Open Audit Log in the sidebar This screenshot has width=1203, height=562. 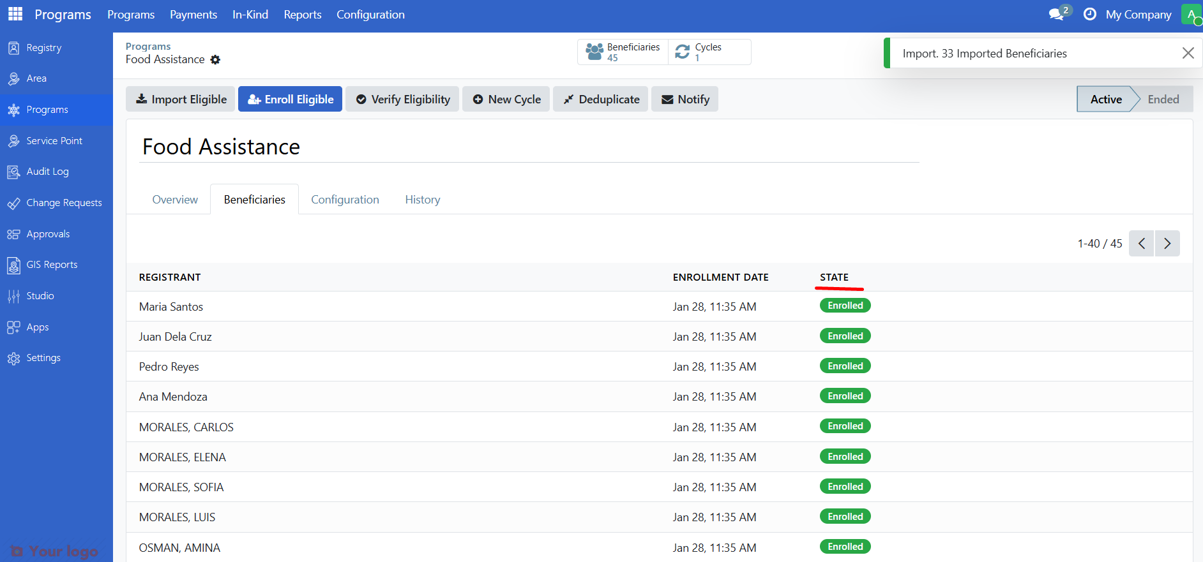tap(47, 172)
